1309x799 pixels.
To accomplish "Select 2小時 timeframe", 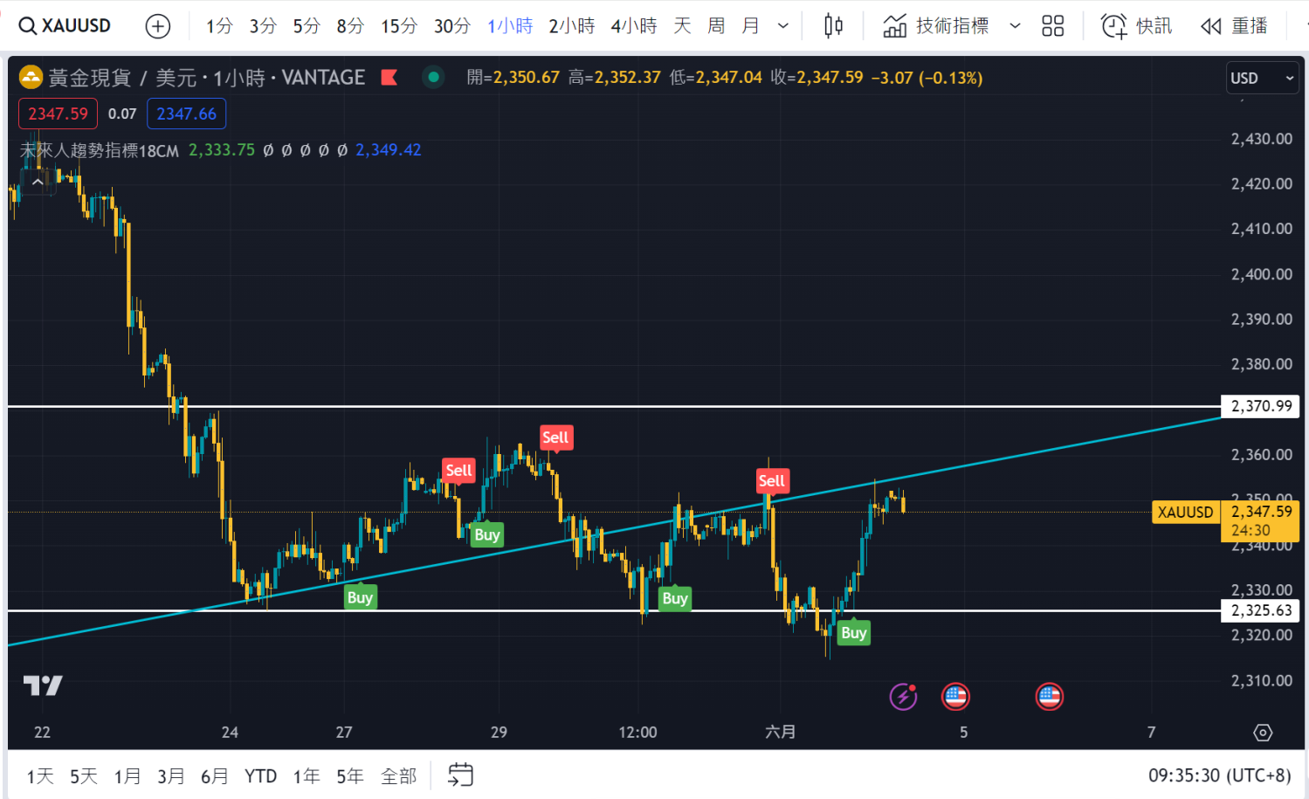I will 572,26.
